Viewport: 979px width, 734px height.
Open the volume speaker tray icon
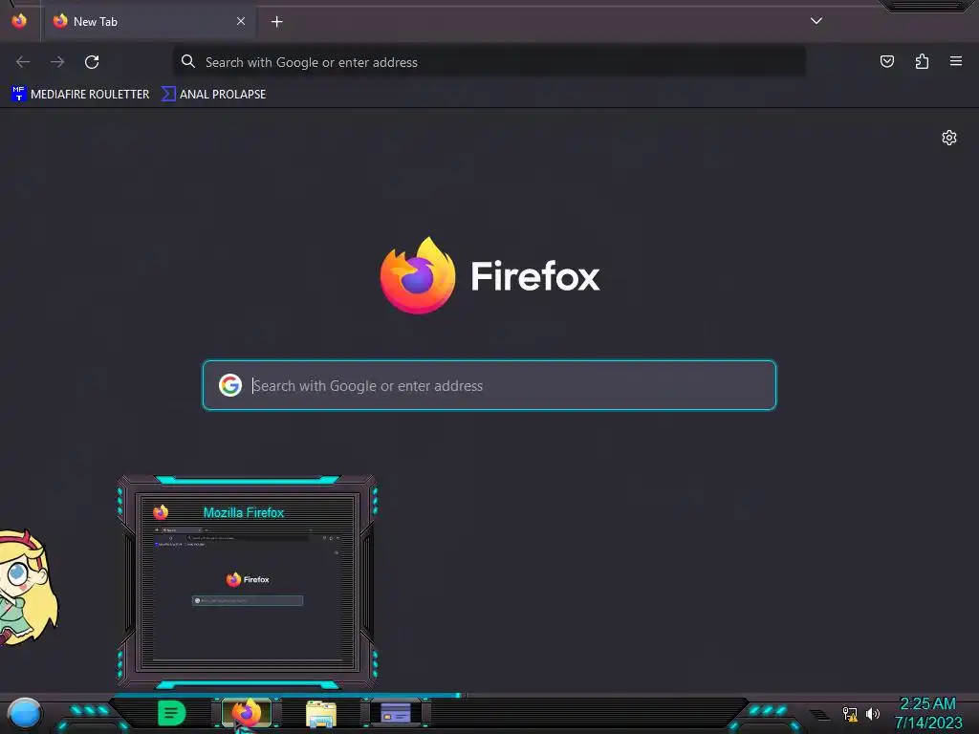tap(873, 713)
